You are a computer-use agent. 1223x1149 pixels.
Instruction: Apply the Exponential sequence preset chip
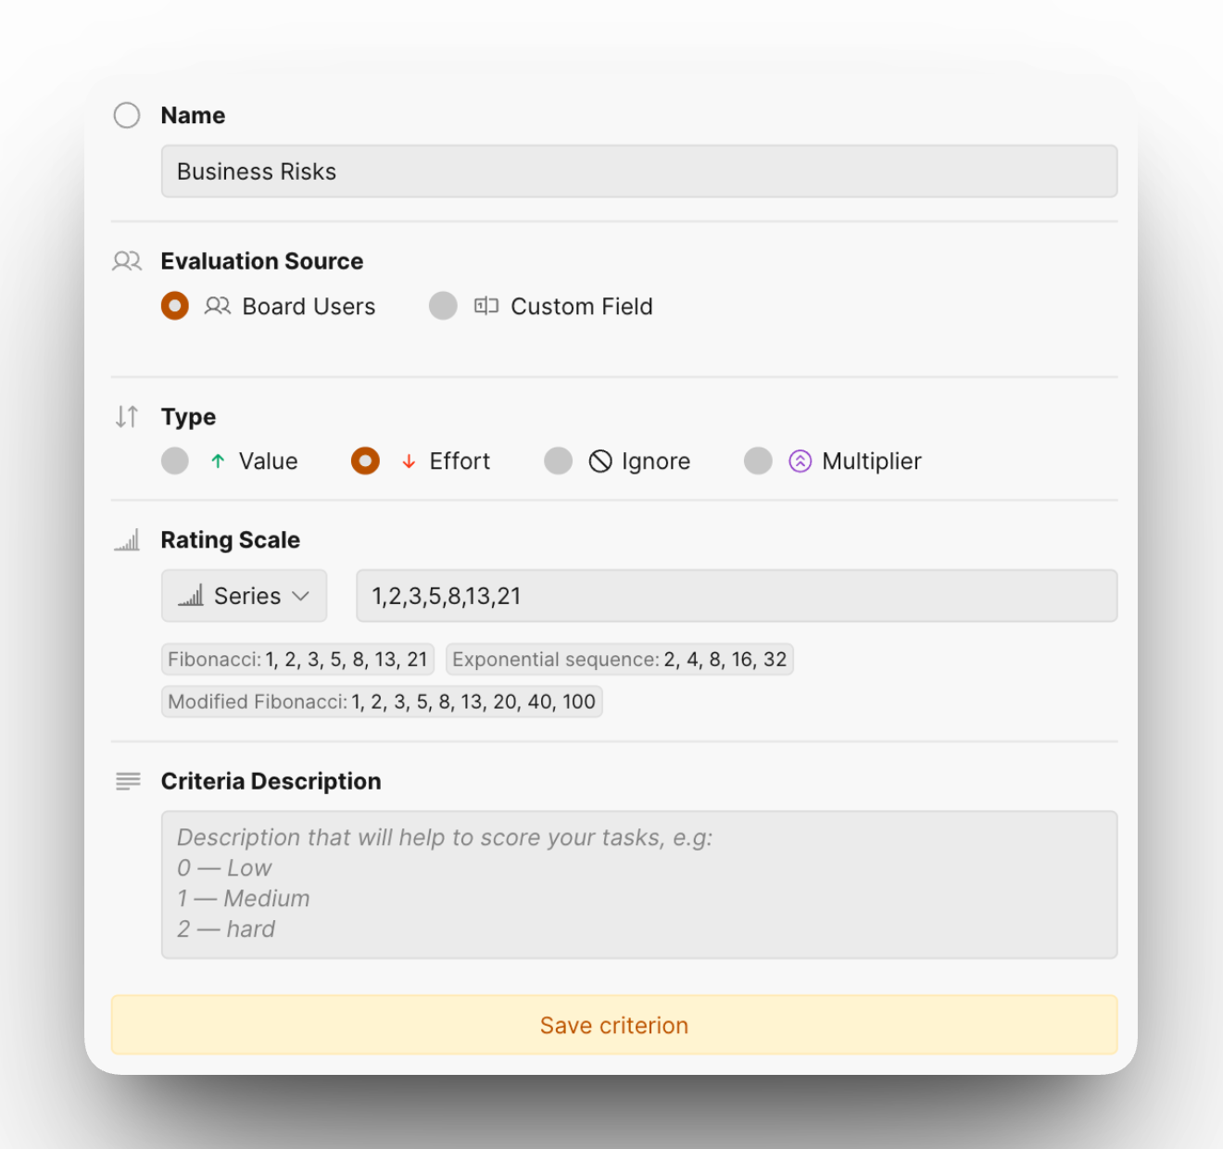pyautogui.click(x=619, y=660)
